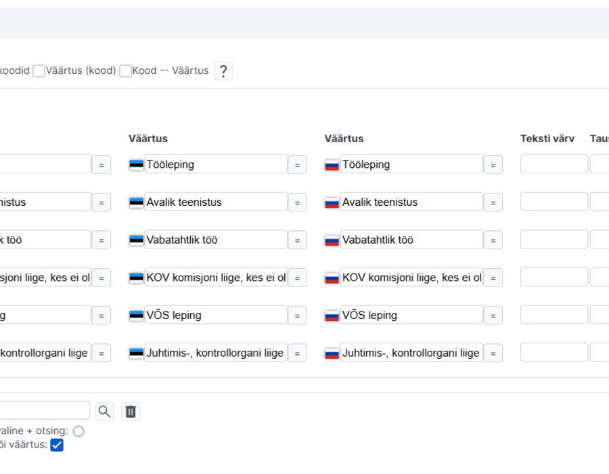Tick the Väärtus (kood) checkbox

[x=39, y=71]
